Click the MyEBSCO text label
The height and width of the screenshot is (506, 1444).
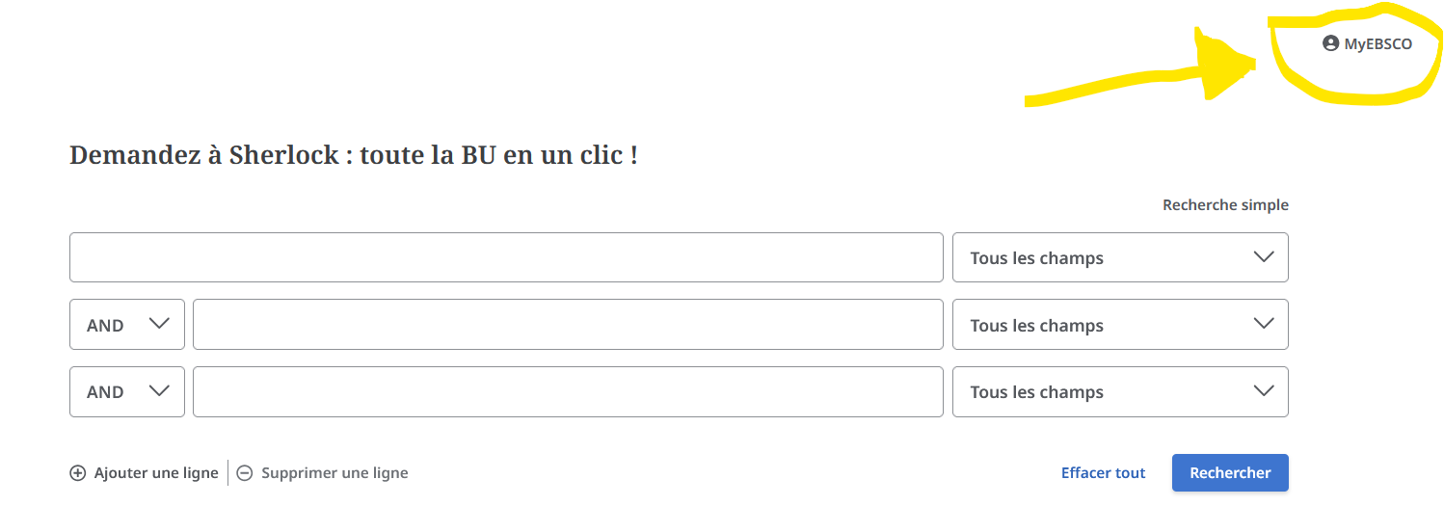pos(1378,44)
